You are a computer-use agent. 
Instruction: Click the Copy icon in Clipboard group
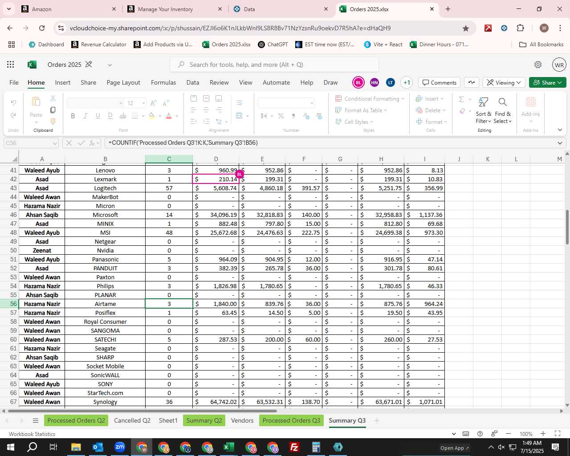point(53,110)
